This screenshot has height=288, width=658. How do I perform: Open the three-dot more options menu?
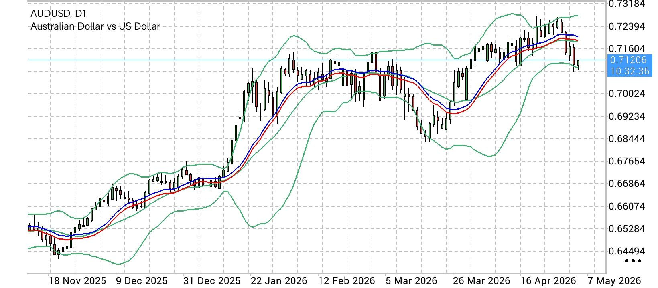click(x=634, y=261)
